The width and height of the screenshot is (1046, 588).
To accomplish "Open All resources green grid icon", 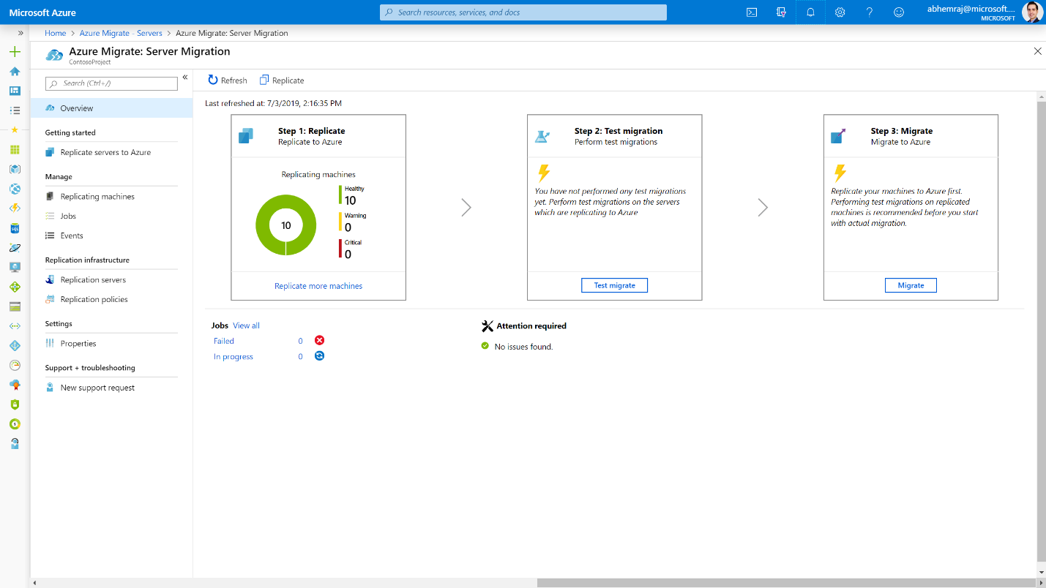I will click(x=15, y=149).
